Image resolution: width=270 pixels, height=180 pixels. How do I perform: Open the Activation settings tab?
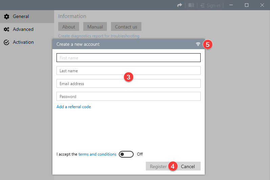pyautogui.click(x=27, y=42)
